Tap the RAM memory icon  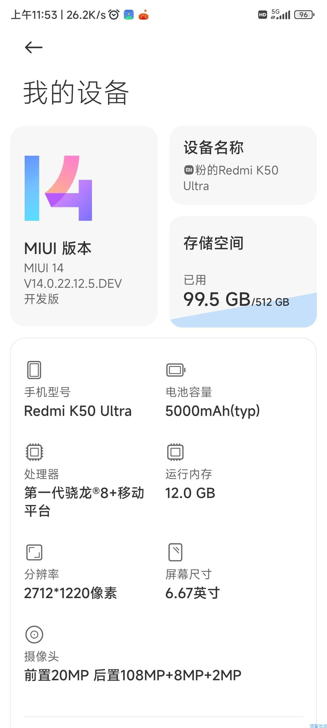[175, 452]
